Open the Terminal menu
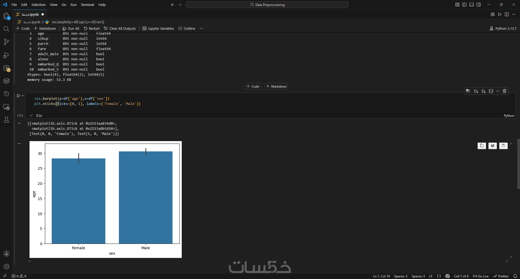The height and width of the screenshot is (279, 520). (87, 5)
